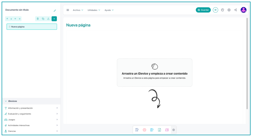Choose the text iDevice icon in the bottom bar
The height and width of the screenshot is (137, 253).
137,130
